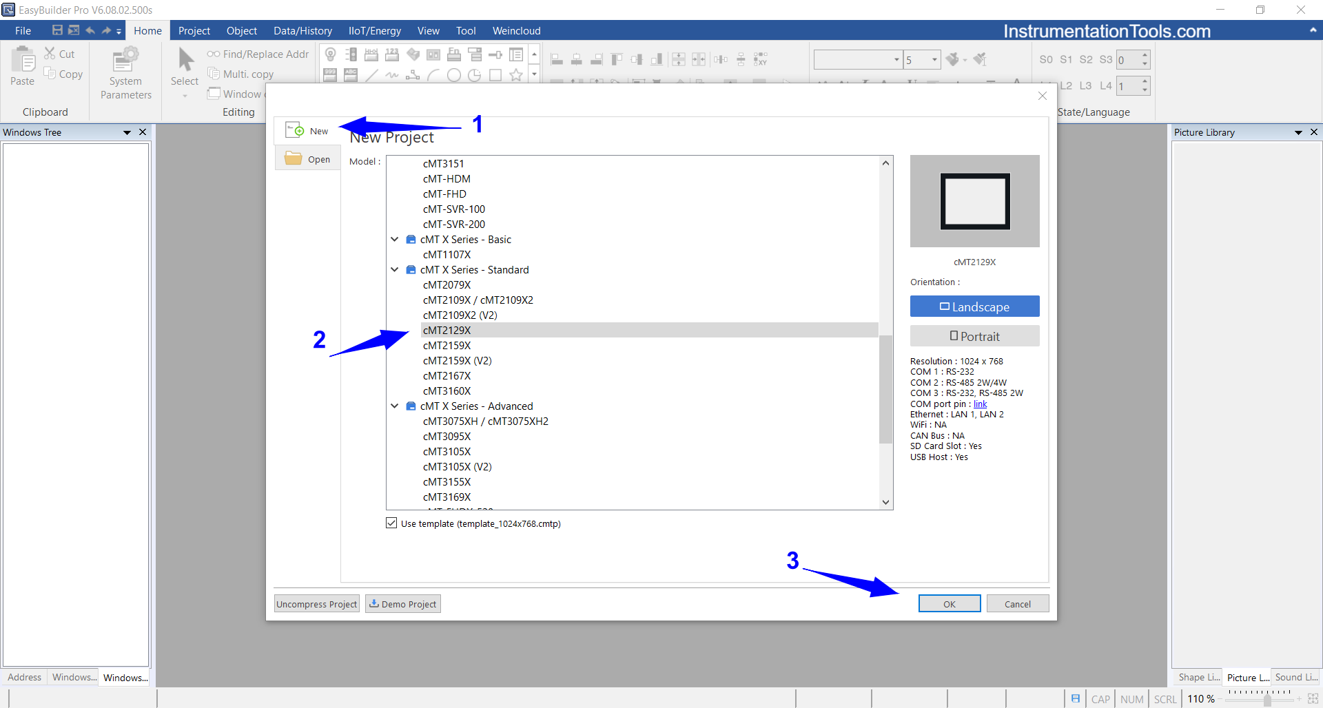
Task: Click the model list scrollbar thumb
Action: click(x=885, y=389)
